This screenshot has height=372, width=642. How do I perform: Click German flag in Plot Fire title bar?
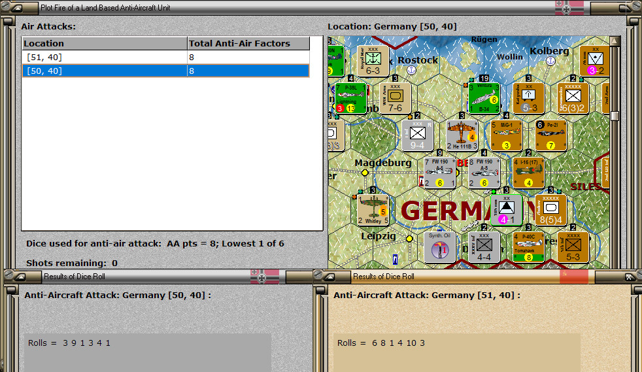569,7
